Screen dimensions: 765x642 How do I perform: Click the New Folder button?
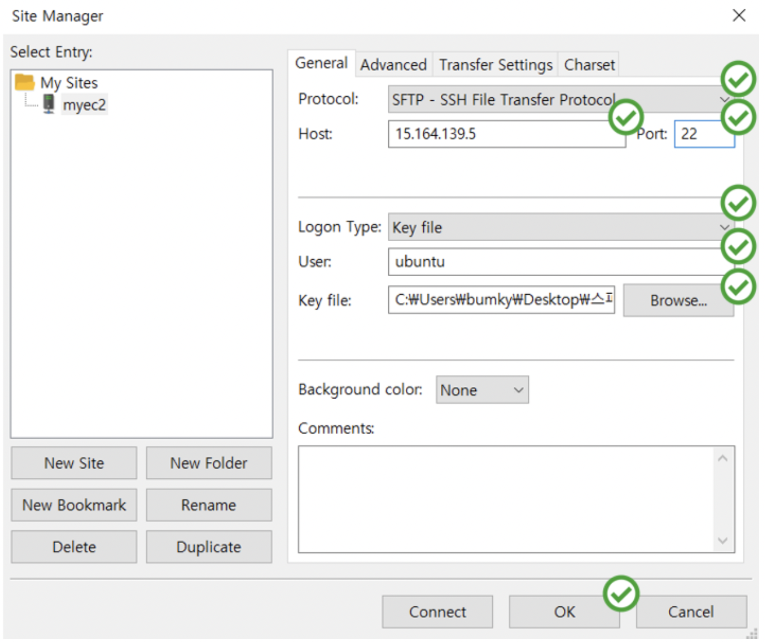pos(209,463)
